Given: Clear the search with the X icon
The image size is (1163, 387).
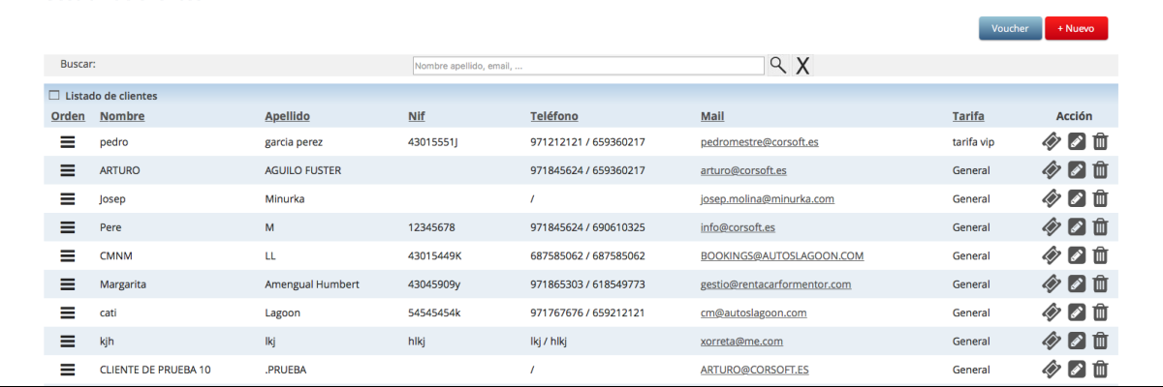Looking at the screenshot, I should (802, 66).
